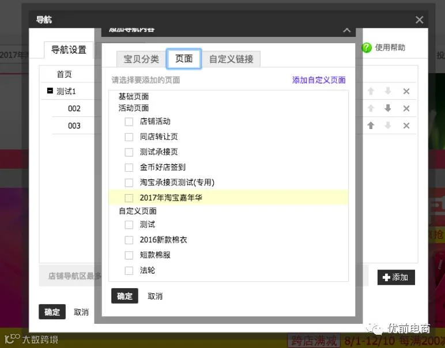Check the 短款棉服 checkbox
The width and height of the screenshot is (445, 348).
pyautogui.click(x=129, y=255)
